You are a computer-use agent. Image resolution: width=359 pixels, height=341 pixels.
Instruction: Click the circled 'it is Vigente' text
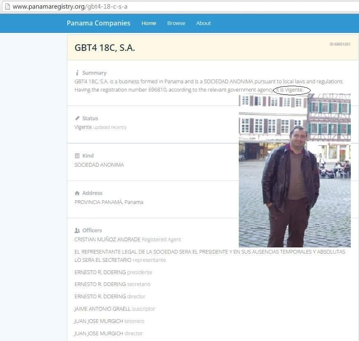pos(292,90)
